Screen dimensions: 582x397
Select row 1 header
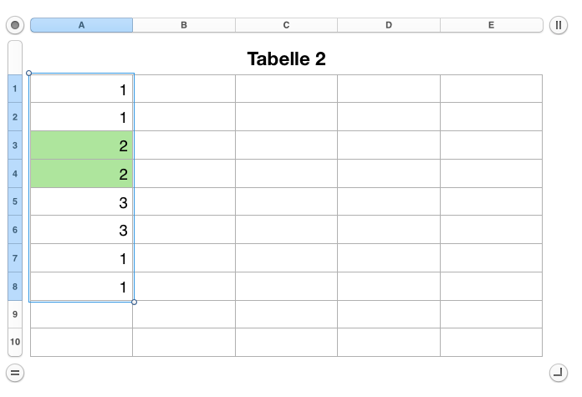(x=15, y=89)
